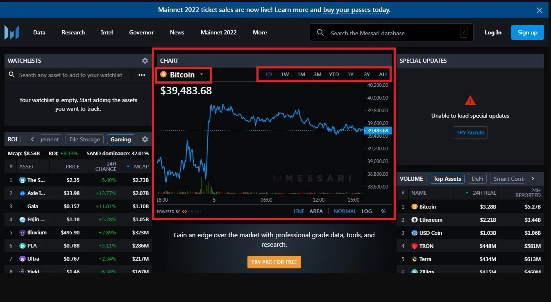Set chart scale to LOG
Image resolution: width=551 pixels, height=302 pixels.
pyautogui.click(x=367, y=211)
